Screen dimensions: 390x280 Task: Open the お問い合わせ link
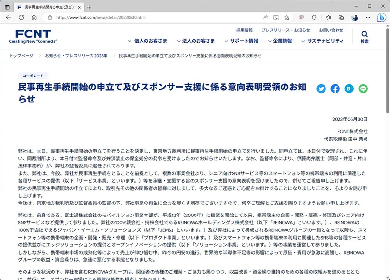coord(331,30)
